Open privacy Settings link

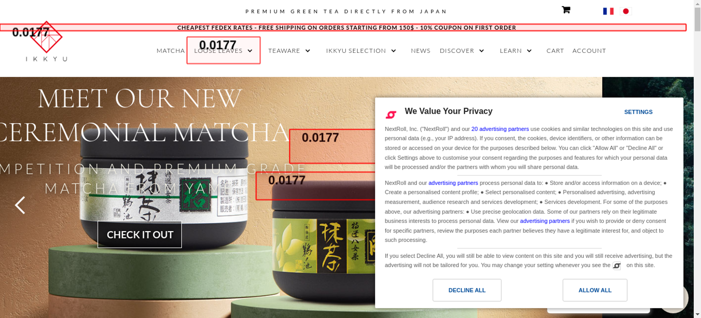638,112
